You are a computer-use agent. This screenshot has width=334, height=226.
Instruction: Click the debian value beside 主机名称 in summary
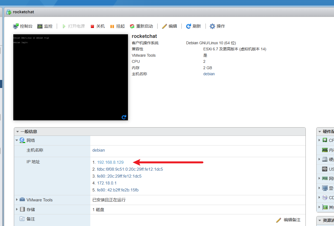[209, 74]
